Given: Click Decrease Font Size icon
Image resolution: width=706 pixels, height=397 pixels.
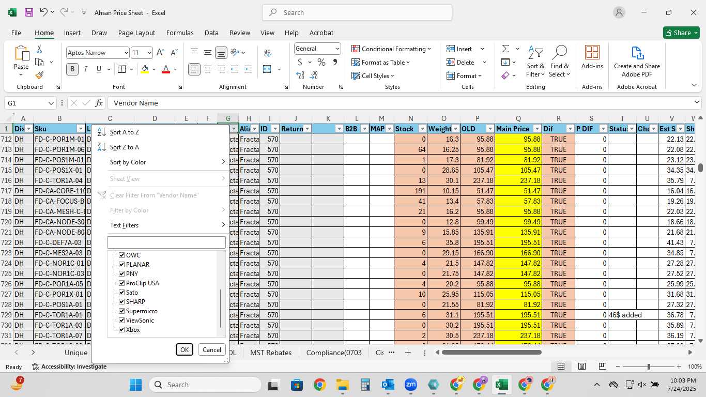Looking at the screenshot, I should (174, 53).
